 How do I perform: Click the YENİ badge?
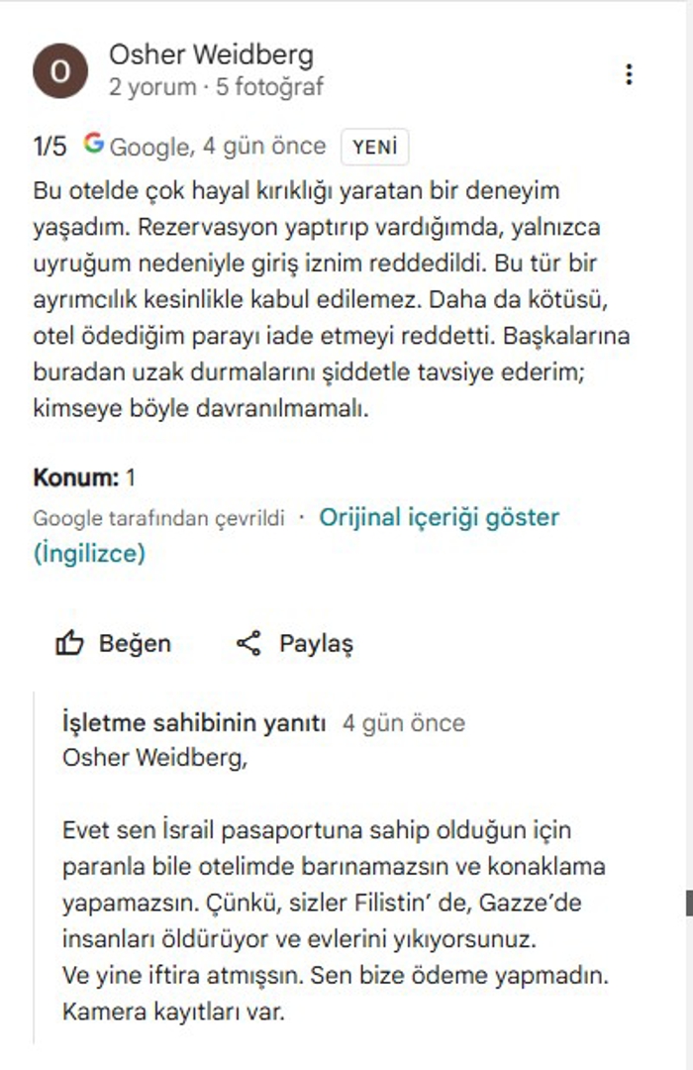point(374,147)
